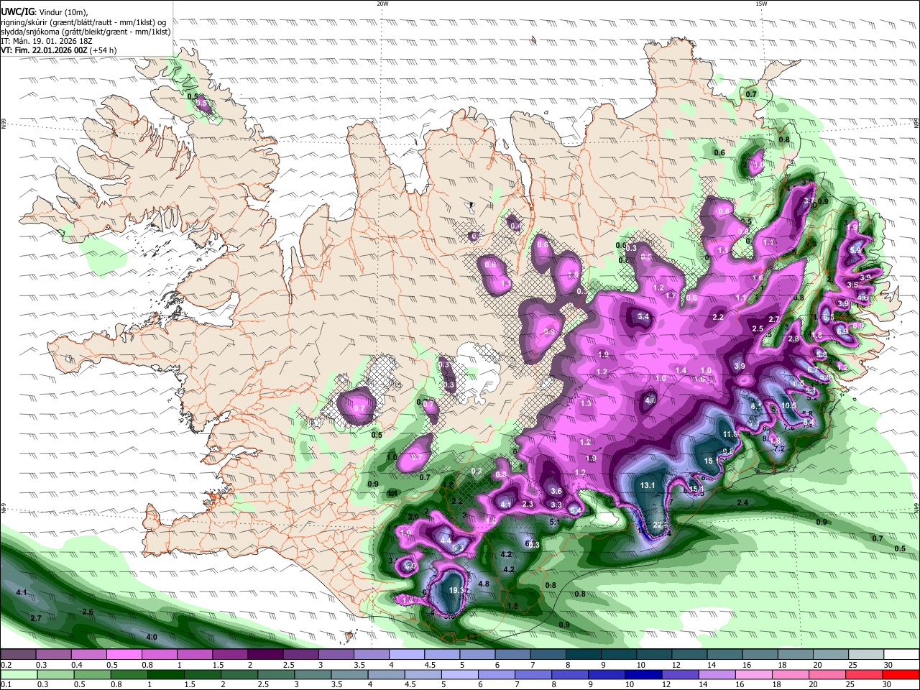
Task: Click the 'IT: Mán. 19. 01. 2026 18Z' line
Action: coord(47,41)
